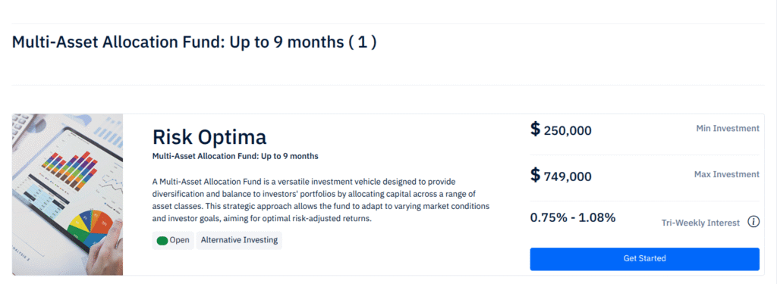777x284 pixels.
Task: Click the Tri-Weekly Interest label
Action: pos(700,223)
